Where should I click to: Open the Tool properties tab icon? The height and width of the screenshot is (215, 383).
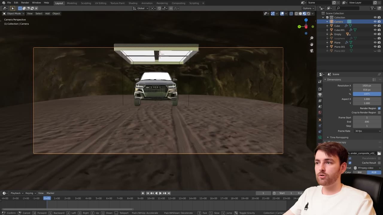(320, 82)
